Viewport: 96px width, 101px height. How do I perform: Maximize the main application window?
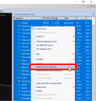tap(83, 2)
